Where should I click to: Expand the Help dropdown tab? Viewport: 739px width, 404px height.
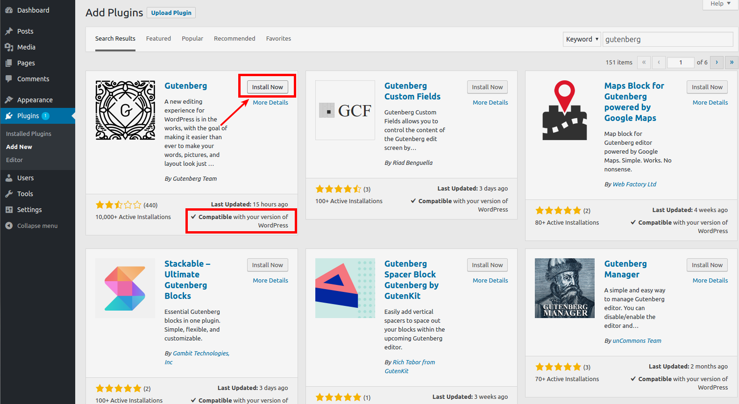pos(720,4)
